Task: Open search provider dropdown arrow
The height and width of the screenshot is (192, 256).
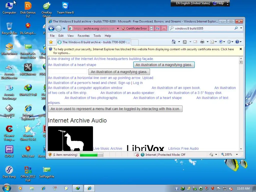Action: pyautogui.click(x=241, y=28)
